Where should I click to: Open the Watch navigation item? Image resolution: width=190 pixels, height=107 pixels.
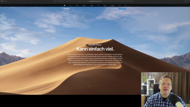pyautogui.click(x=92, y=5)
